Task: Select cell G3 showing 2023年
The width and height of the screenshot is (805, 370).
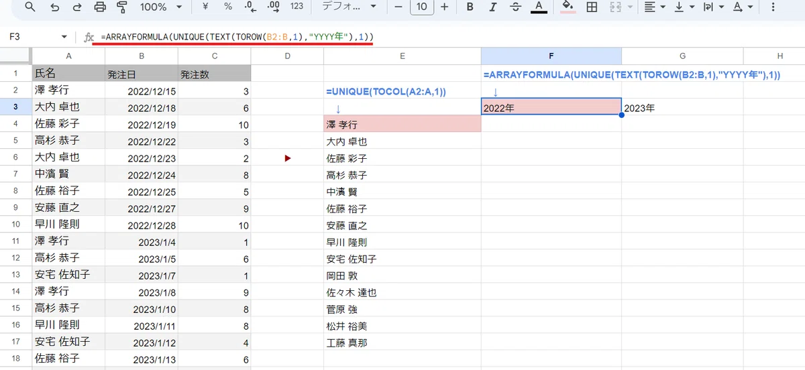Action: click(682, 107)
